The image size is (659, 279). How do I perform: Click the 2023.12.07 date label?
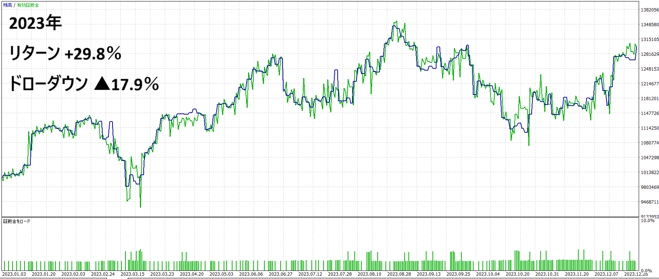click(x=606, y=274)
